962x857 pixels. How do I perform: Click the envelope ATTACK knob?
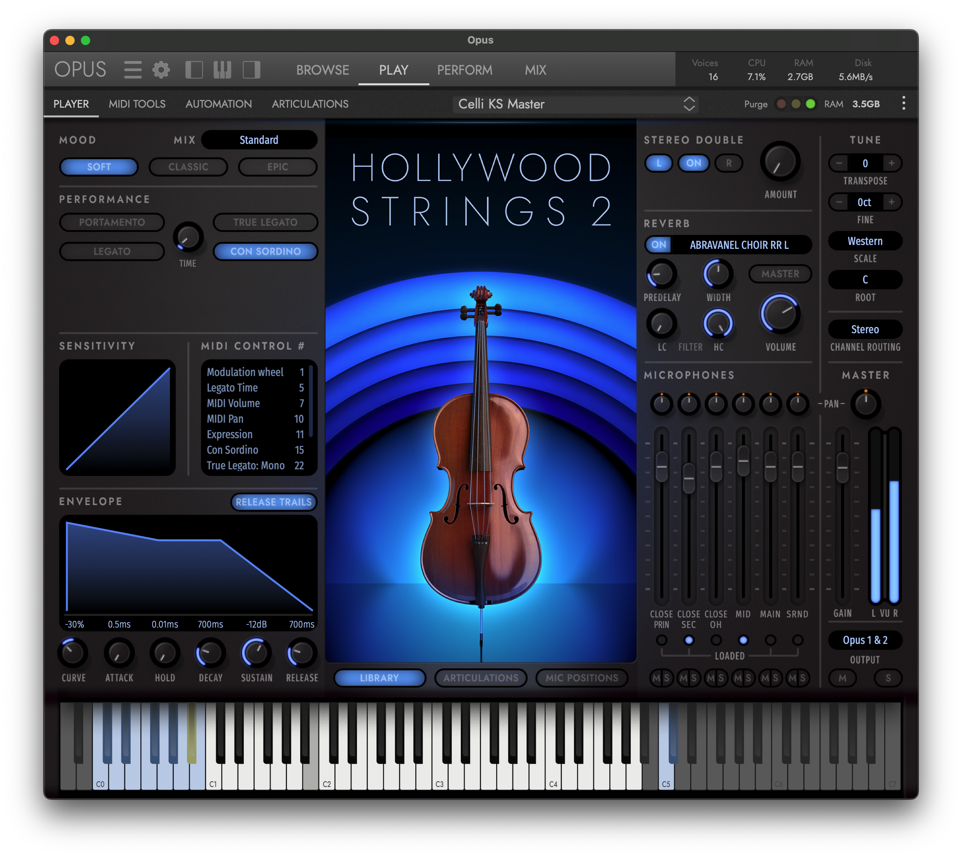pyautogui.click(x=119, y=653)
